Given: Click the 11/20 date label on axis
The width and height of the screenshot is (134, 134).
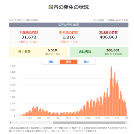Looking at the screenshot, I should click(x=88, y=118).
